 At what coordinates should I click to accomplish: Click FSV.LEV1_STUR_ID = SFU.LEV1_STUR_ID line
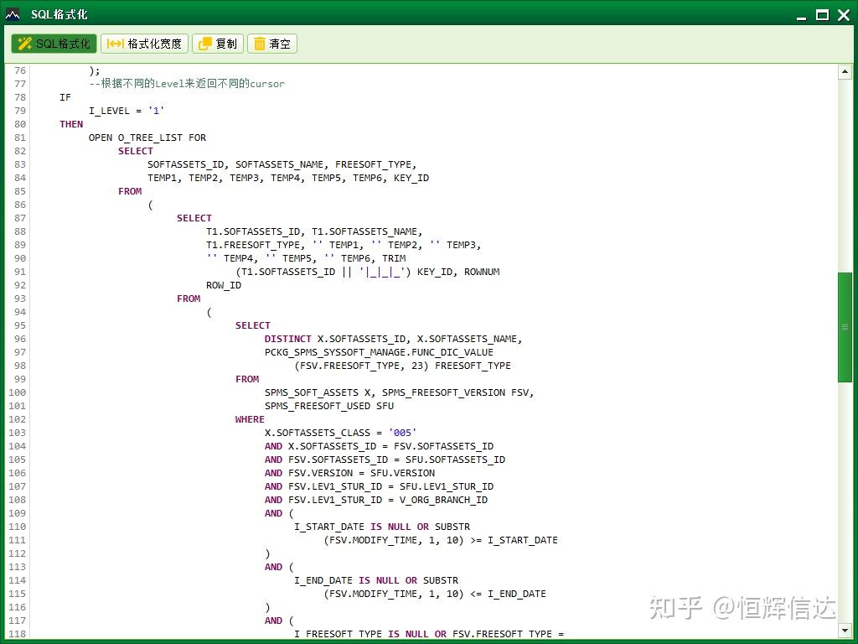tap(380, 486)
